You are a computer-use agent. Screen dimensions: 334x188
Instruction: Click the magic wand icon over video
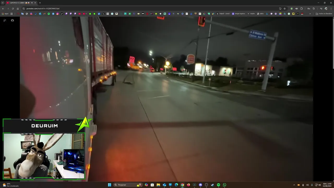point(5,20)
